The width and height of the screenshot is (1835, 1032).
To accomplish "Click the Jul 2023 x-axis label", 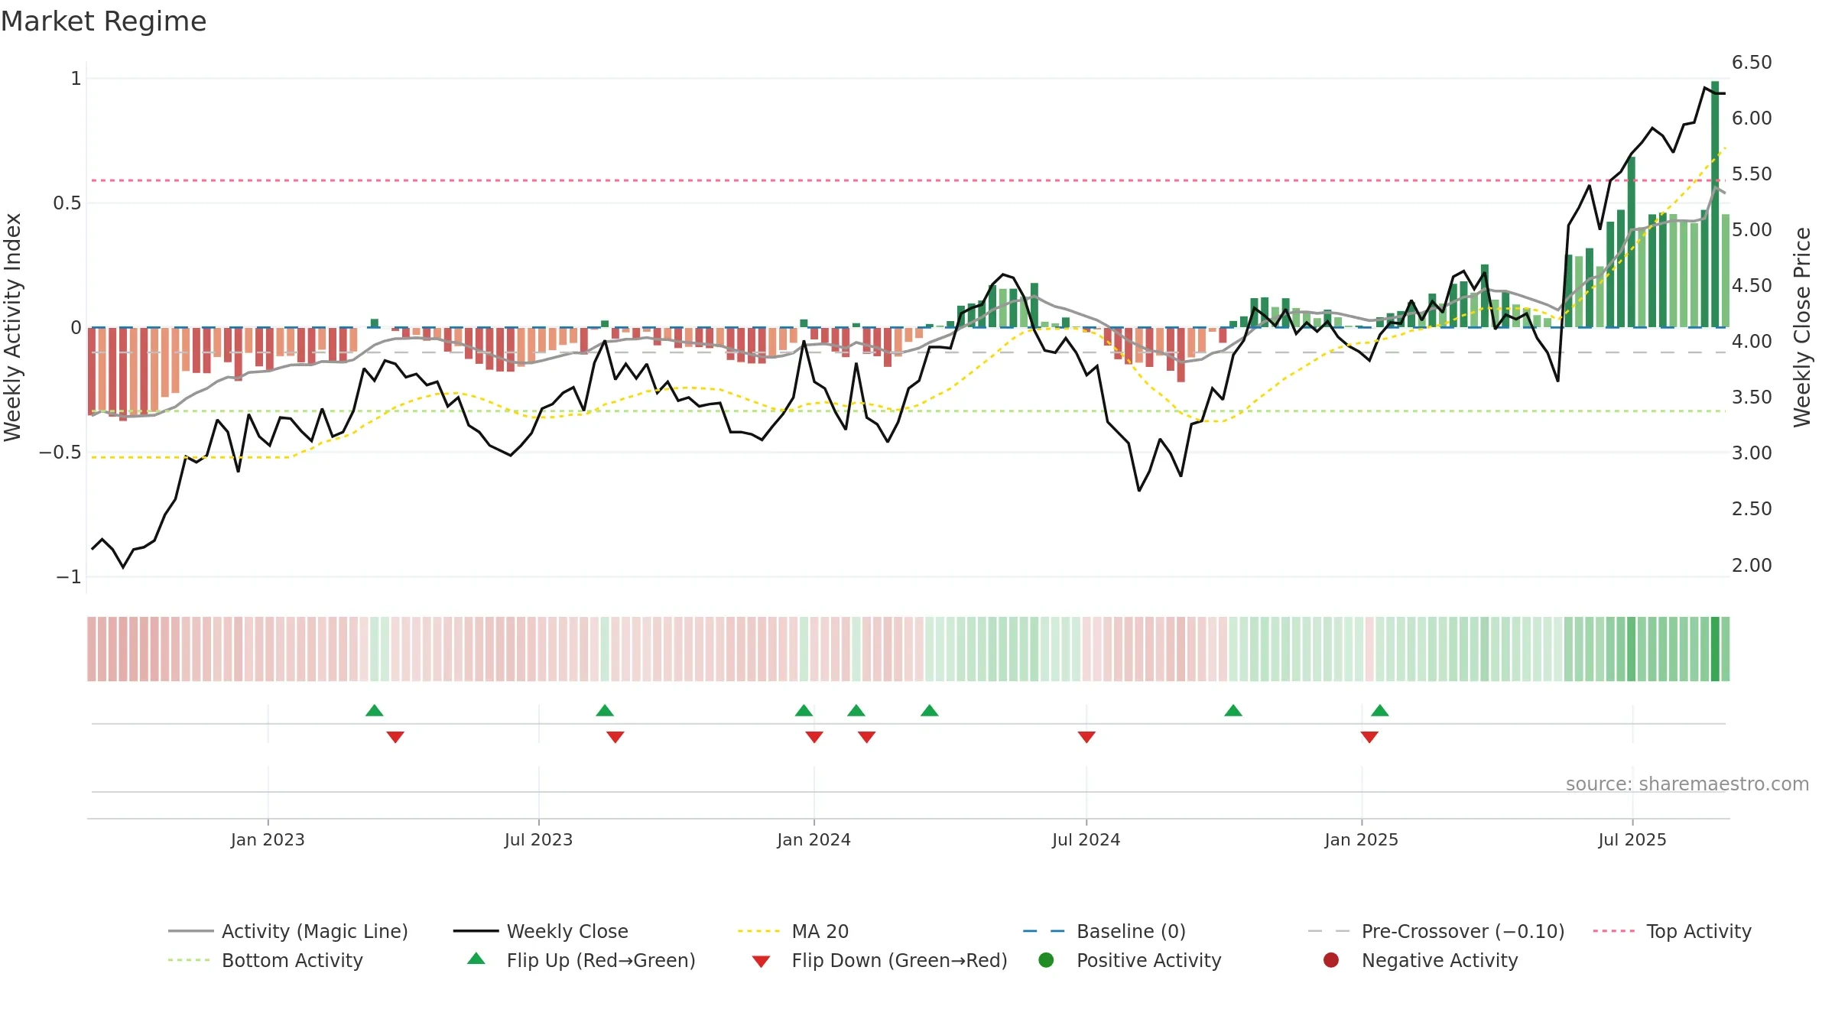I will pyautogui.click(x=538, y=840).
